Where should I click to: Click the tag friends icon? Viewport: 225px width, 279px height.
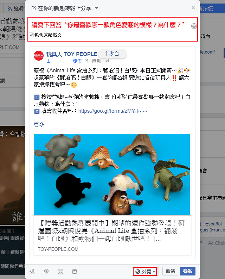(32, 272)
